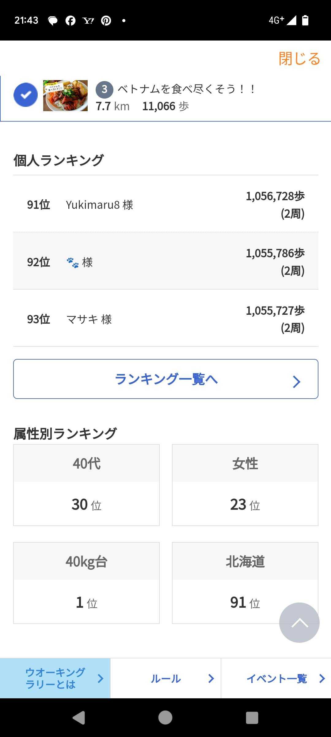The height and width of the screenshot is (737, 331).
Task: Tap the arrow on ランキング一覧へ button
Action: [x=296, y=382]
